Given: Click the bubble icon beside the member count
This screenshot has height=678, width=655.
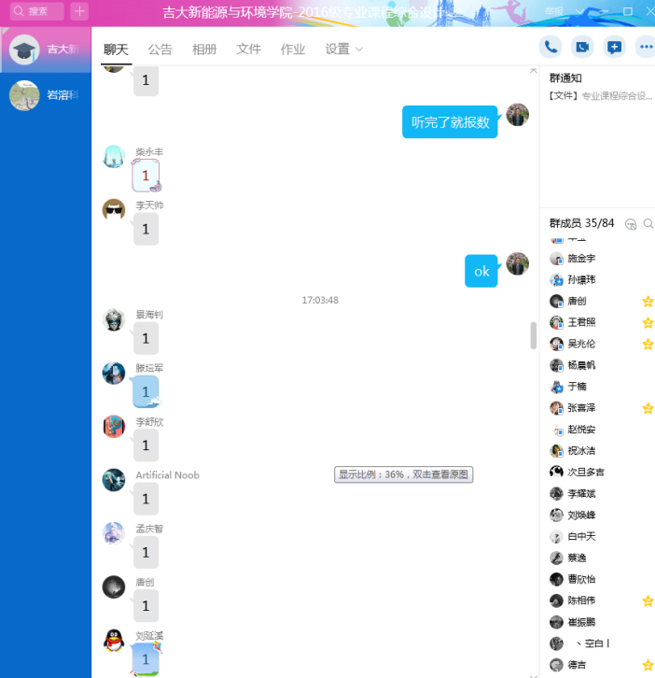Looking at the screenshot, I should click(631, 224).
